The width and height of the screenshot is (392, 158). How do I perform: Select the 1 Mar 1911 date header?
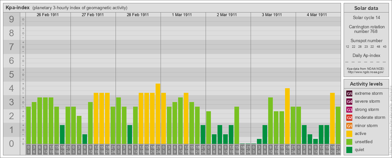182,15
